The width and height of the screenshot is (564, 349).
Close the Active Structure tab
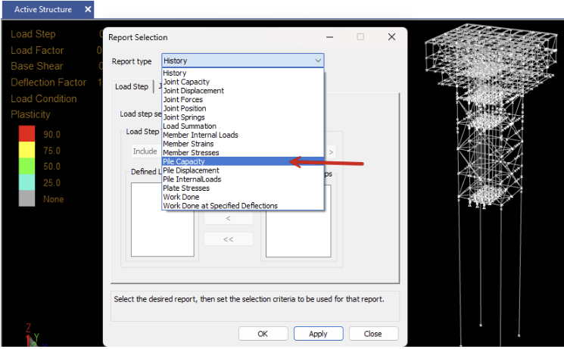point(88,9)
